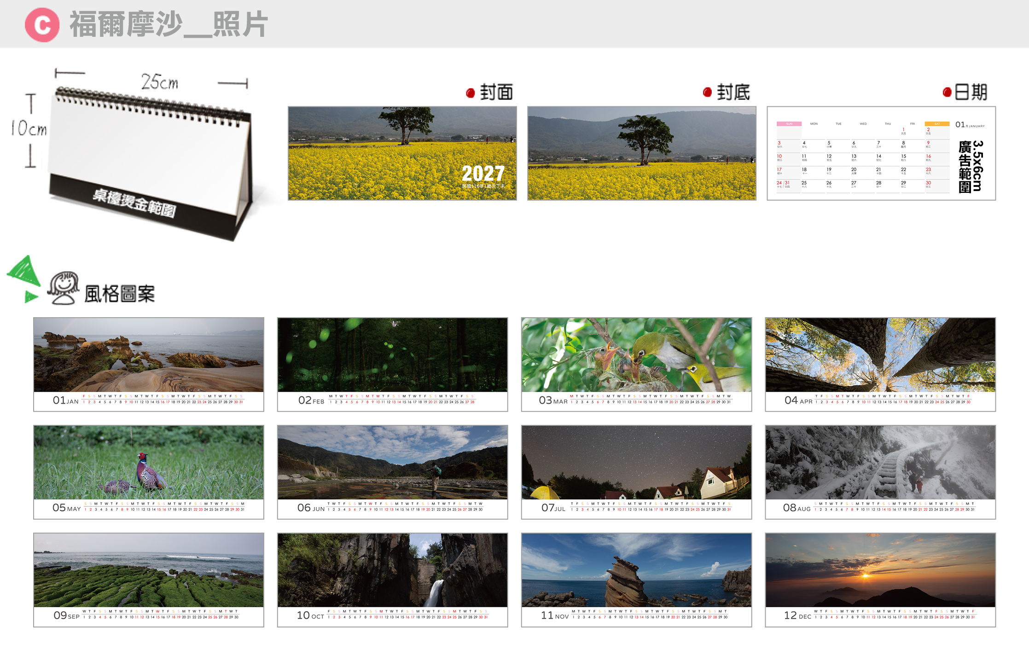Select the 04 APR tall trees thumbnail
This screenshot has height=656, width=1029.
881,364
